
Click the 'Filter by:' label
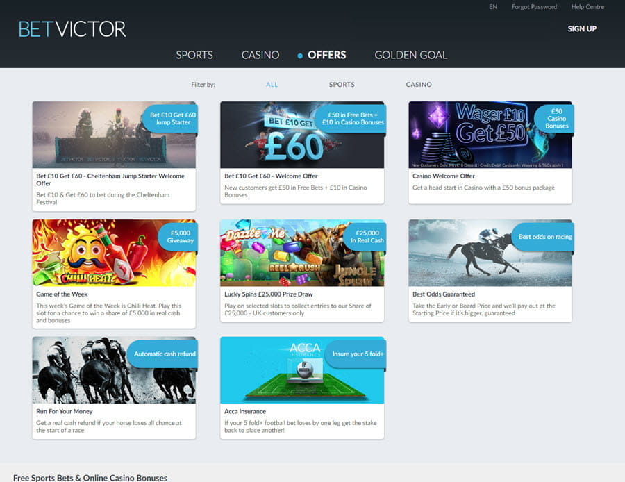(203, 85)
